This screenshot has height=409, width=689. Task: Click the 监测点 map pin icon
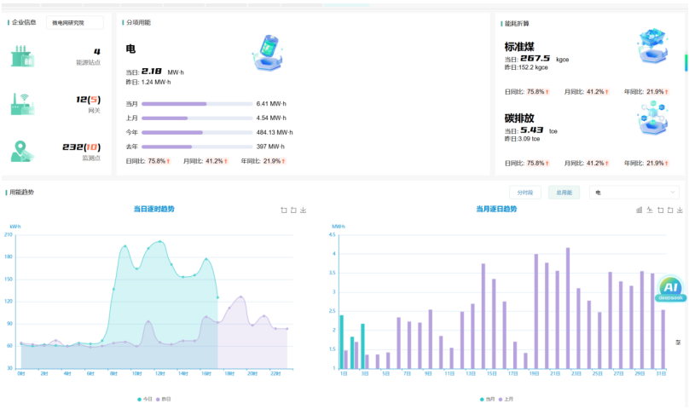pyautogui.click(x=21, y=151)
